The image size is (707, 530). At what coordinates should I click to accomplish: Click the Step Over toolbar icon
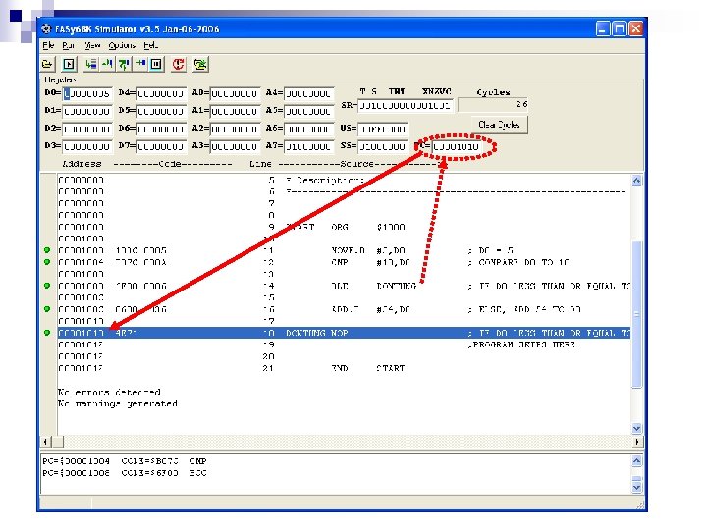pyautogui.click(x=124, y=64)
